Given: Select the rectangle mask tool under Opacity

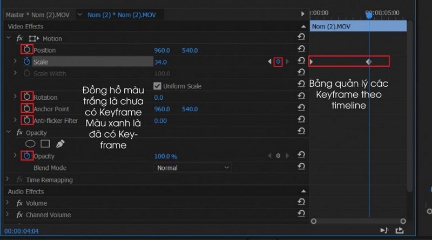Looking at the screenshot, I should [45, 143].
